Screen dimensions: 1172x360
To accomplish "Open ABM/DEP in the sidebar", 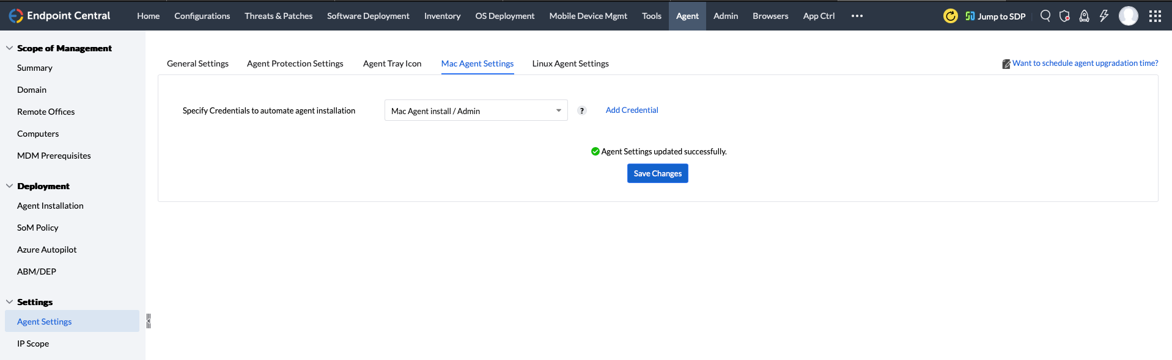I will pyautogui.click(x=37, y=272).
